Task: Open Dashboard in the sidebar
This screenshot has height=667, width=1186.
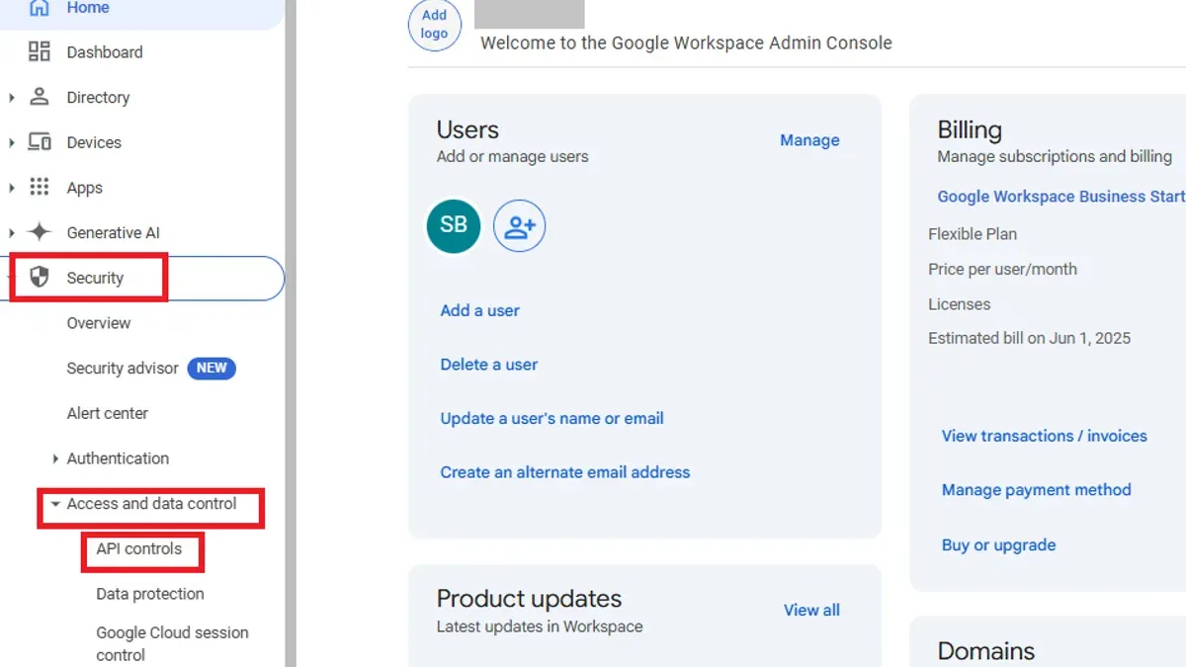Action: 105,52
